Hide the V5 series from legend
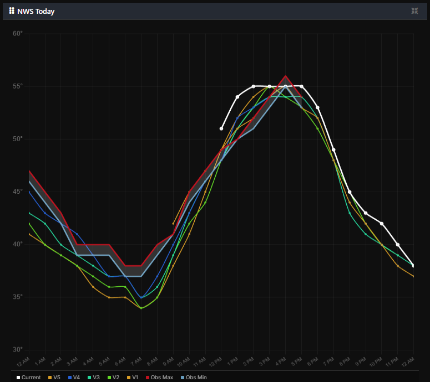The width and height of the screenshot is (430, 382). point(56,377)
